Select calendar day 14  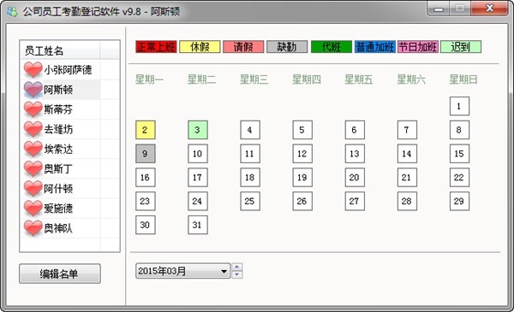click(407, 154)
